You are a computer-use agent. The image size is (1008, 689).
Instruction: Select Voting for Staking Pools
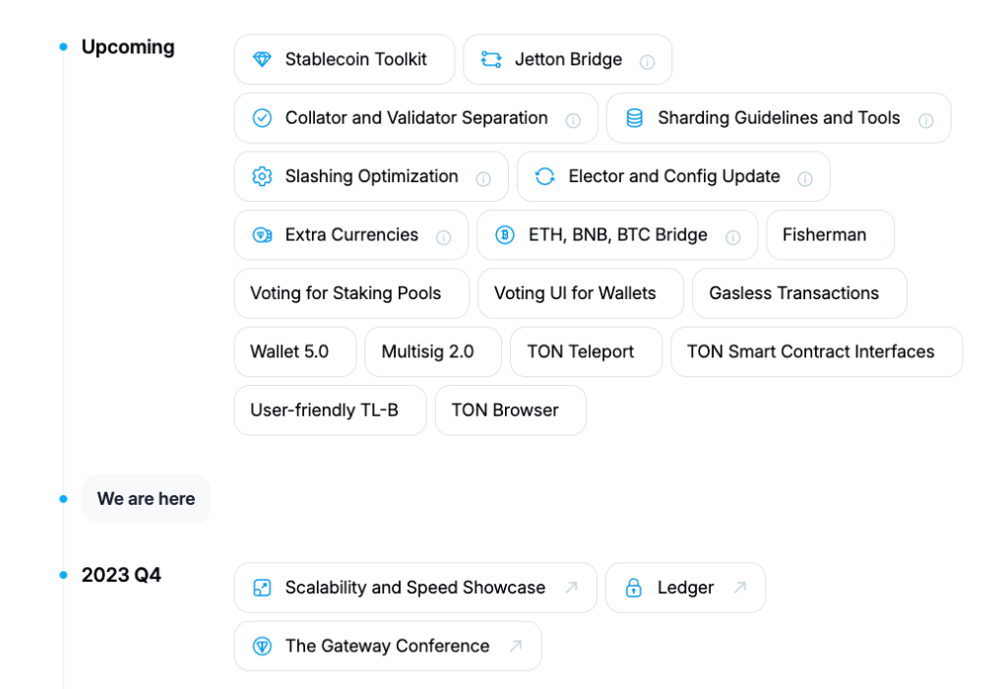tap(351, 293)
